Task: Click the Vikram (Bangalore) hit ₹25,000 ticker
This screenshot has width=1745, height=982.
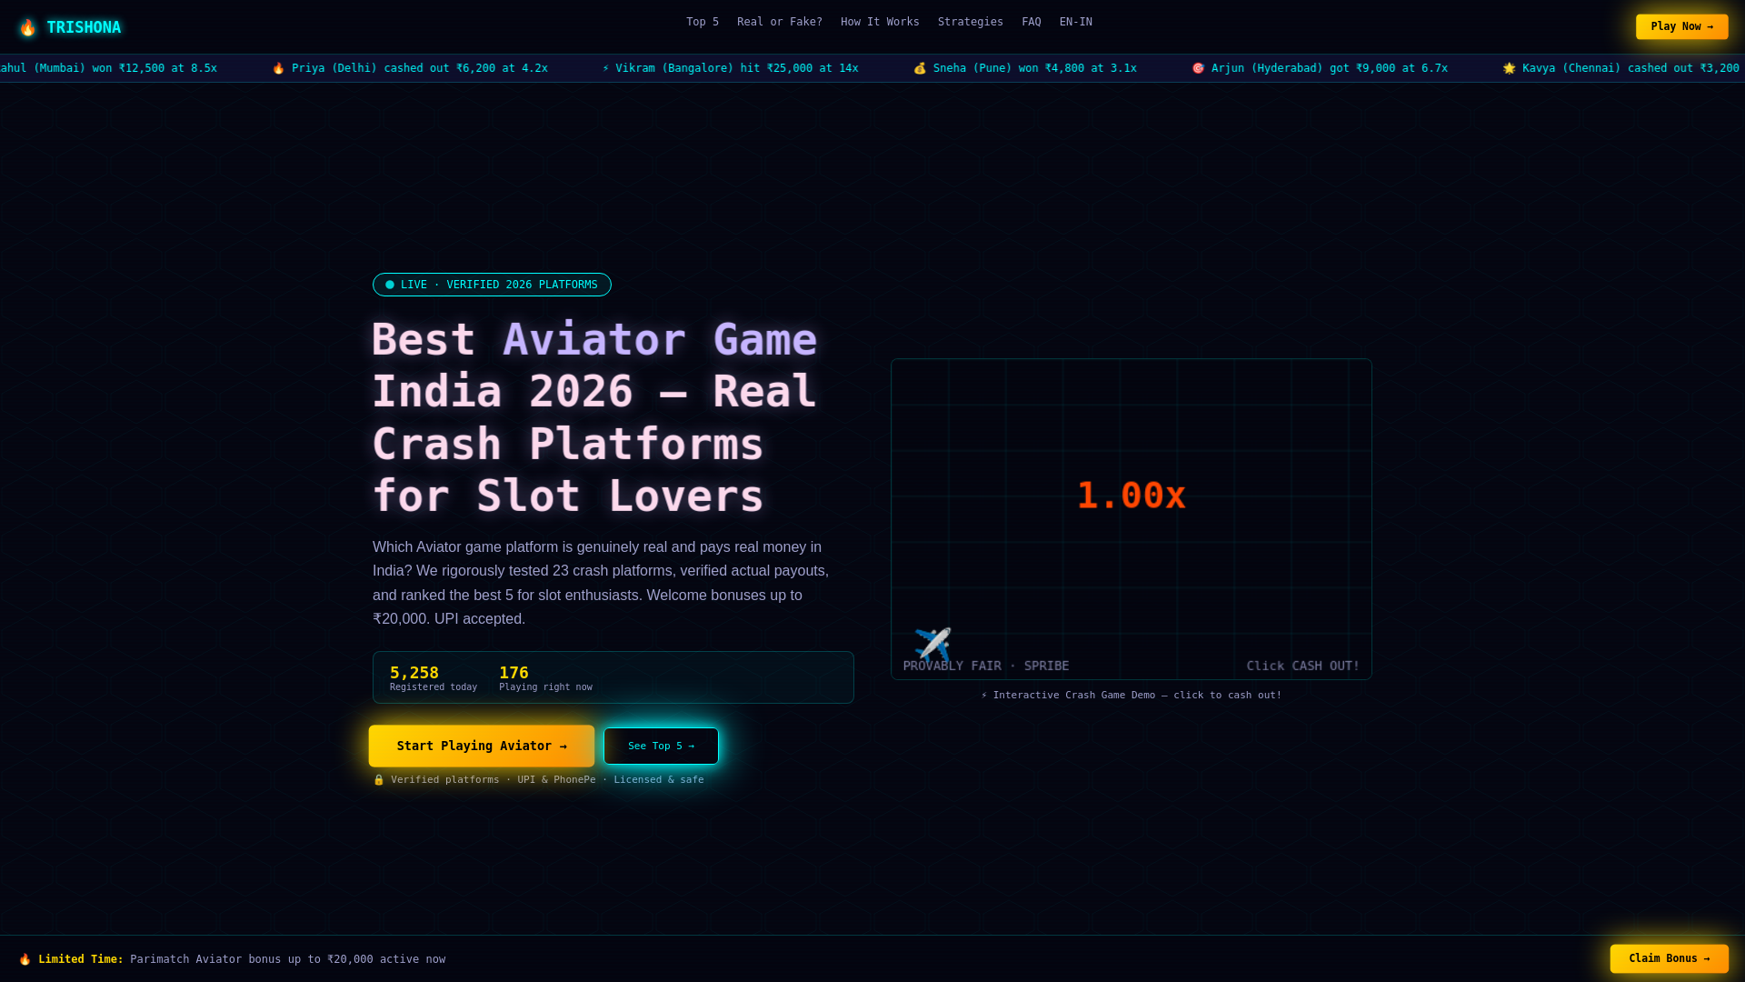Action: pos(737,68)
